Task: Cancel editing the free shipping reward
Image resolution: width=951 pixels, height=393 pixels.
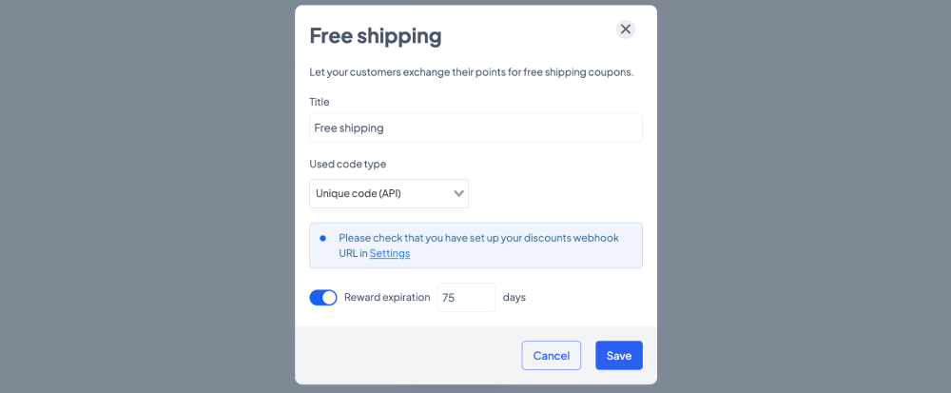Action: [552, 355]
